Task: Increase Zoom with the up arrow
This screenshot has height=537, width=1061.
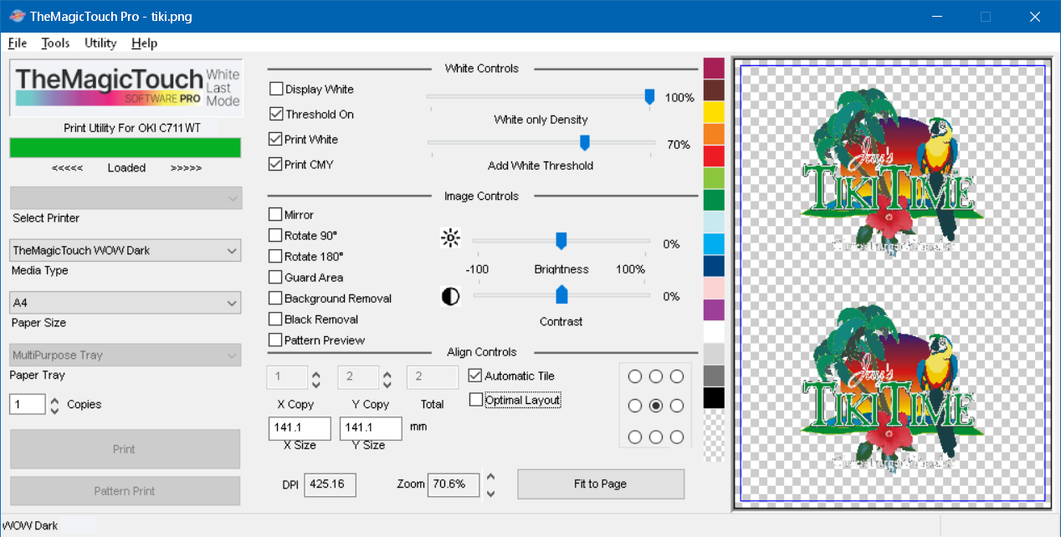Action: coord(491,478)
